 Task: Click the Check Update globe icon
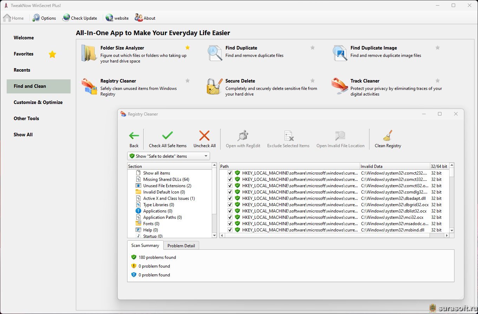tap(66, 18)
